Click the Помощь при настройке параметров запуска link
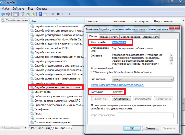The image size is (185, 135). point(117,85)
